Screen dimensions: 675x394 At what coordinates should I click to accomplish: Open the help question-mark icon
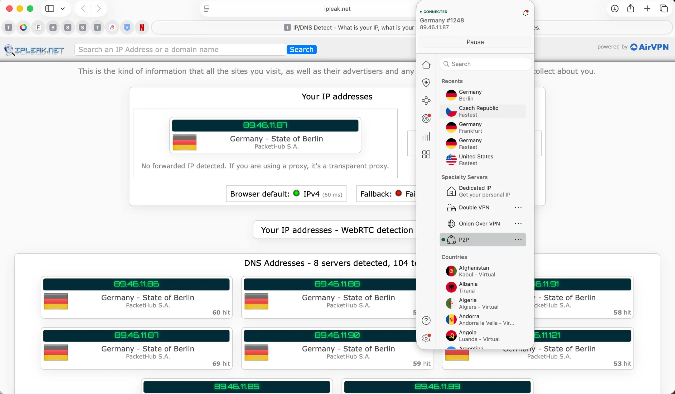426,320
